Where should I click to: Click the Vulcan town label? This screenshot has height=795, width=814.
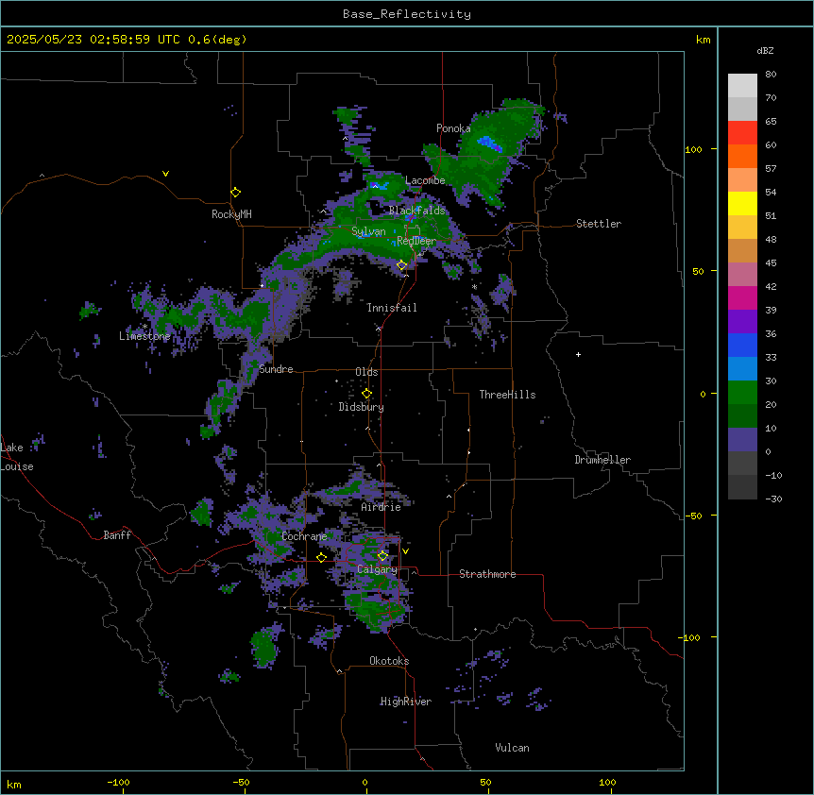[x=513, y=748]
